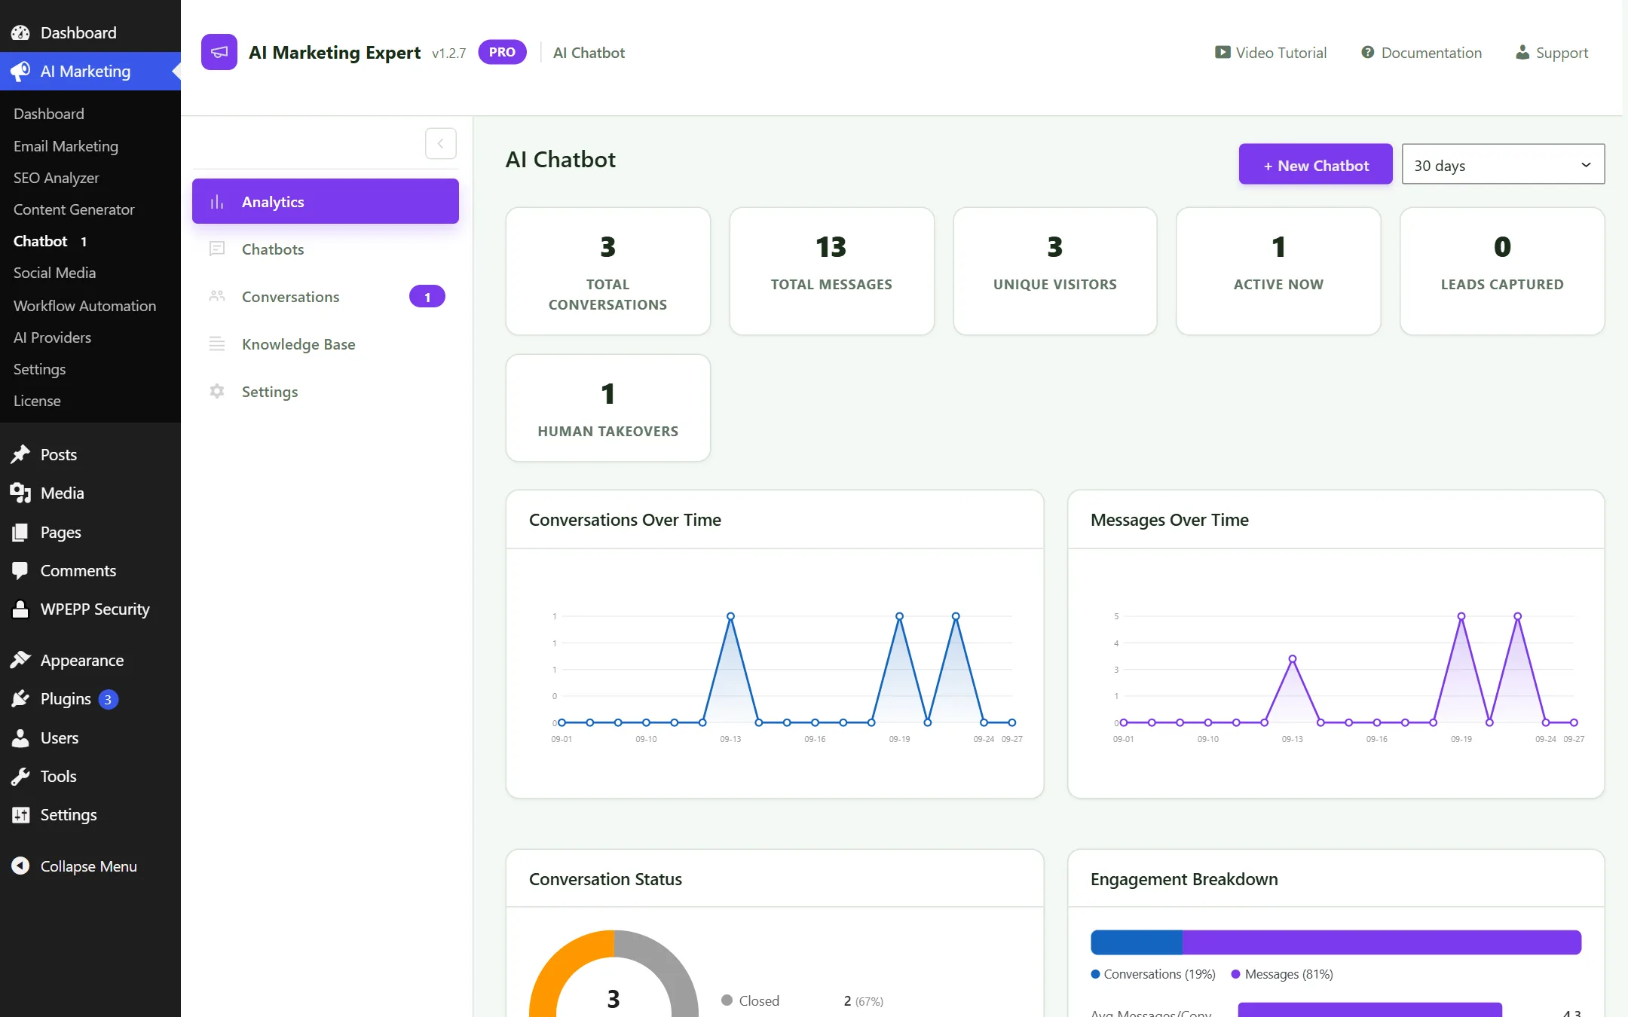Click the gear icon beside the chatbot panel's Settings

tap(217, 391)
